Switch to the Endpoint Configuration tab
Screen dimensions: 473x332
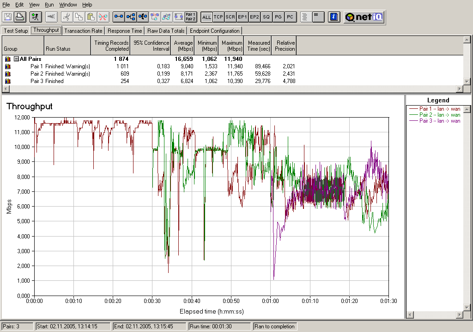(214, 31)
